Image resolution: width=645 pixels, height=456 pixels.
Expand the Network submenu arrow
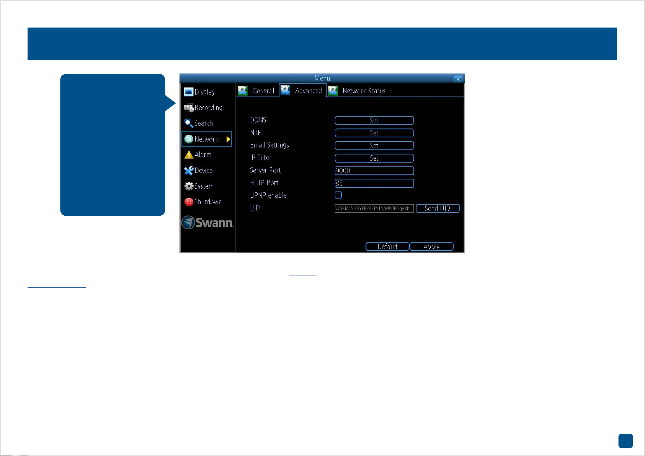pyautogui.click(x=228, y=139)
